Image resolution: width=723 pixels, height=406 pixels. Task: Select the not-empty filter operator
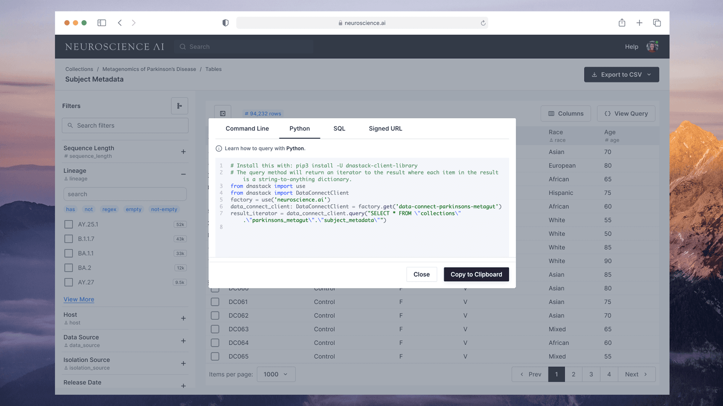coord(164,209)
